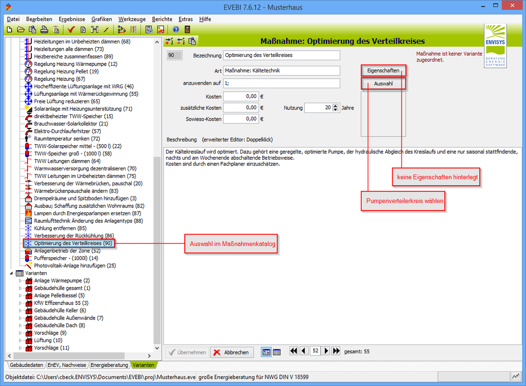Click the magic wand toolbar icon
The image size is (526, 386).
[x=107, y=29]
